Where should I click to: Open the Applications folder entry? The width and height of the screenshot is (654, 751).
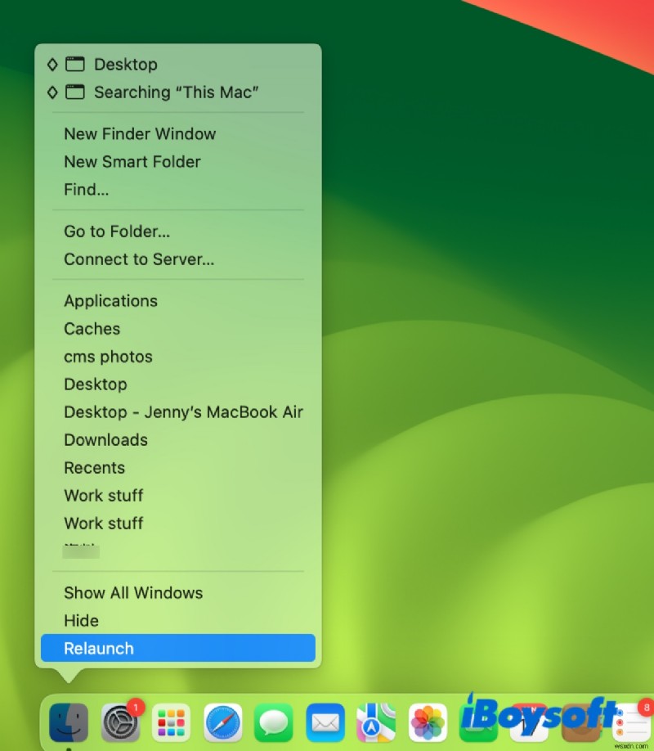point(177,301)
